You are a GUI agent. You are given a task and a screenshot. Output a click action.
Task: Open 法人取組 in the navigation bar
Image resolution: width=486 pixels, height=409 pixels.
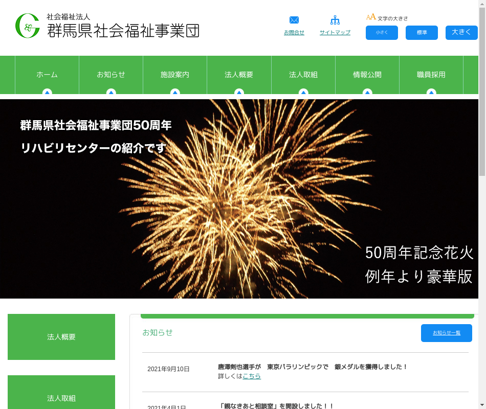pyautogui.click(x=303, y=75)
